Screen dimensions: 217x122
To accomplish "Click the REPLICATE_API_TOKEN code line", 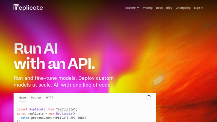I will tap(54, 118).
